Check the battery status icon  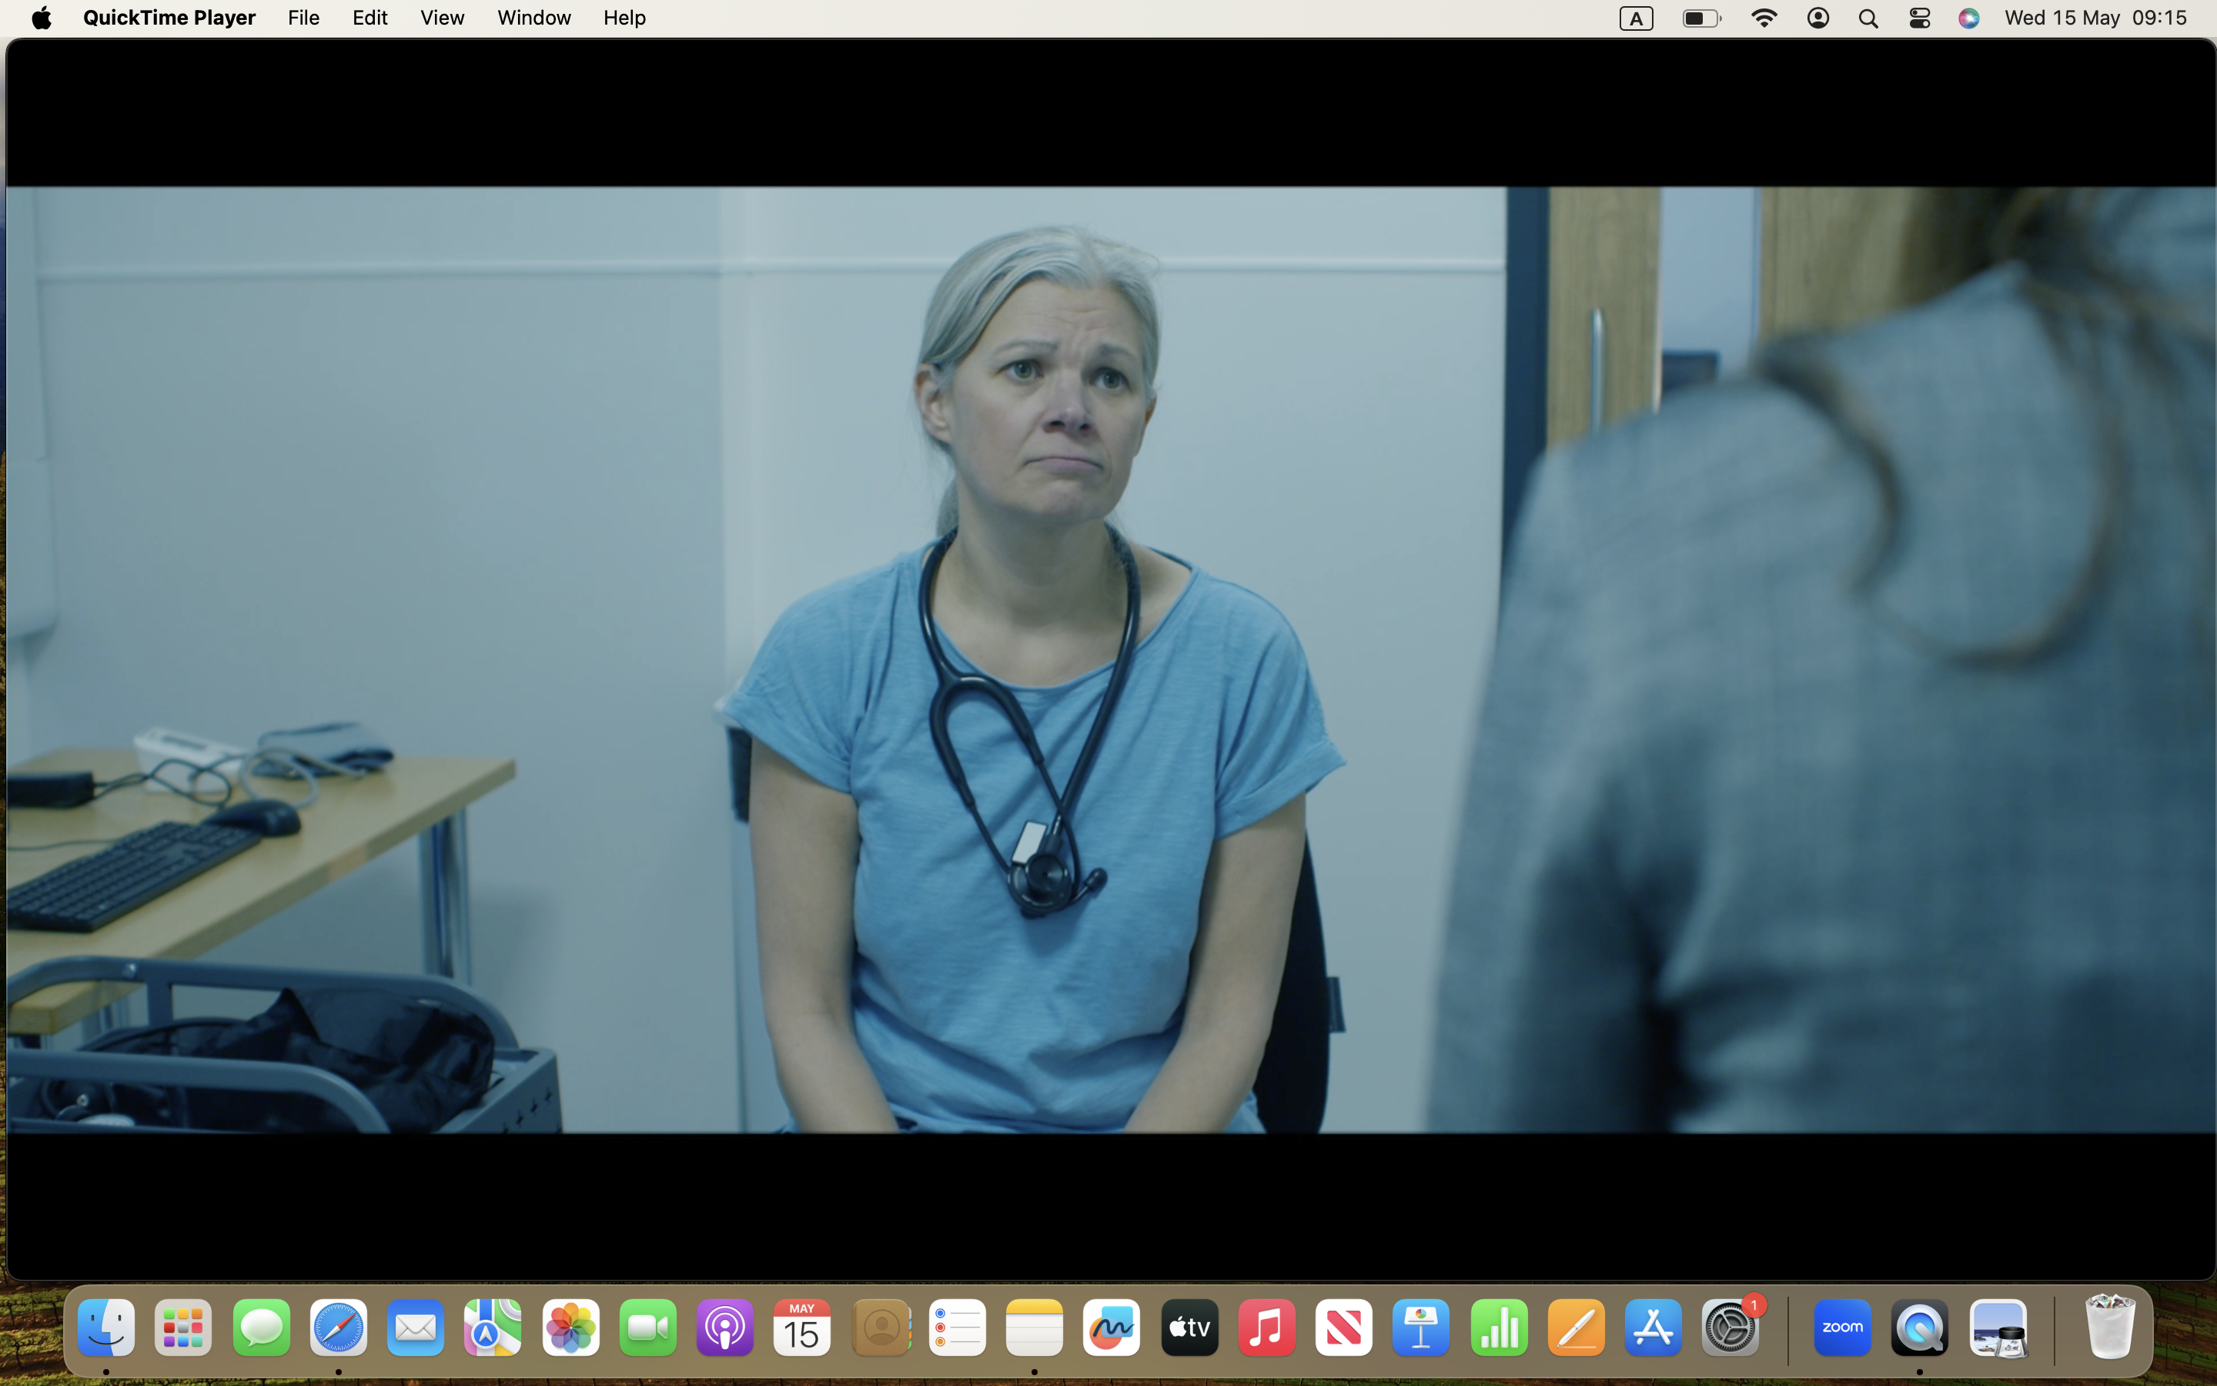pyautogui.click(x=1702, y=18)
